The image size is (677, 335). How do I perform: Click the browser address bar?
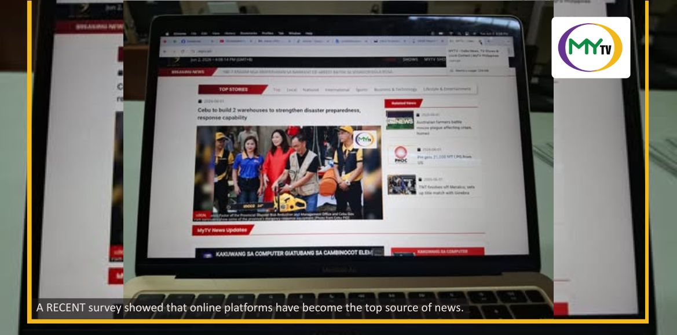pyautogui.click(x=317, y=51)
